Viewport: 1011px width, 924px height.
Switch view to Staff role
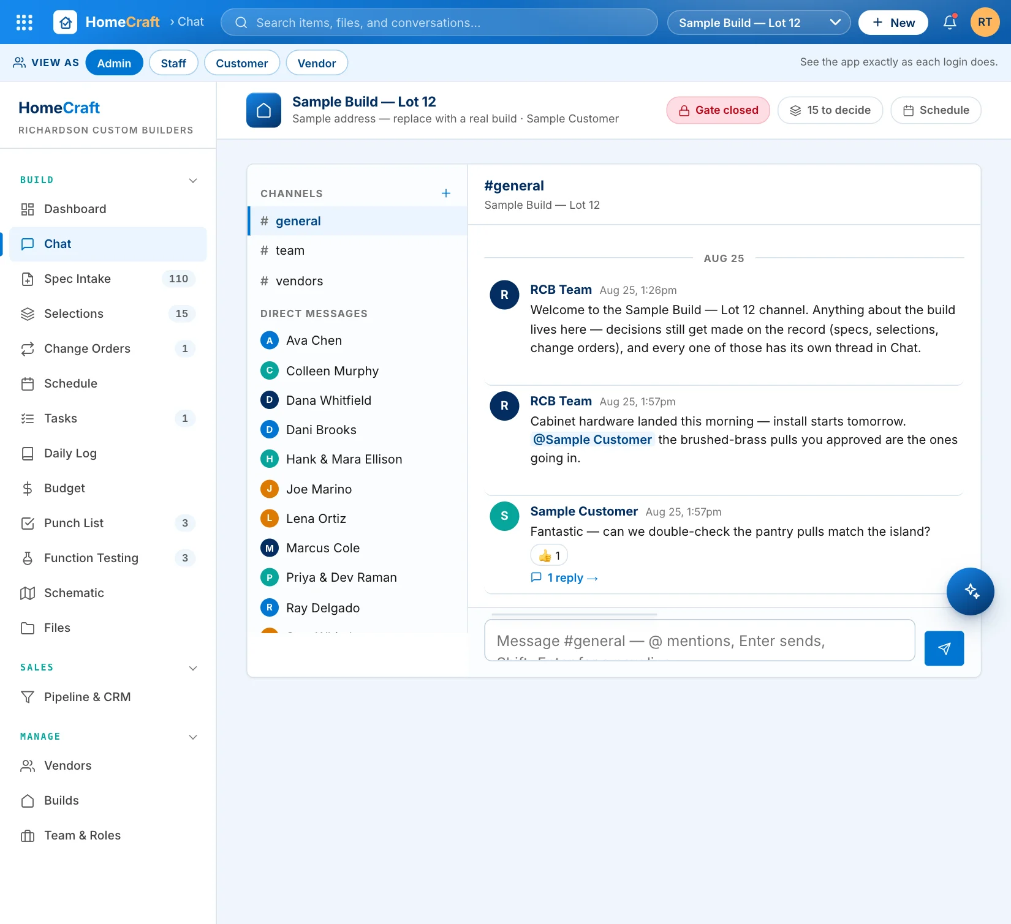point(173,63)
